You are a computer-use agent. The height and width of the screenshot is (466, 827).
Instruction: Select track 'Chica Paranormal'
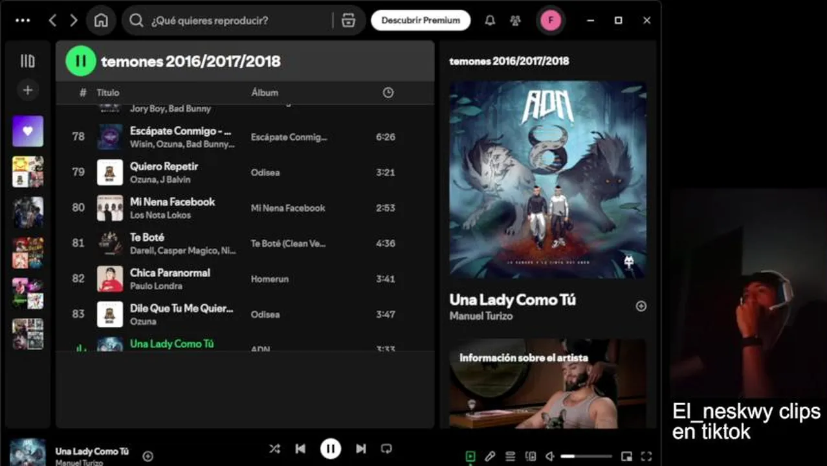point(170,273)
